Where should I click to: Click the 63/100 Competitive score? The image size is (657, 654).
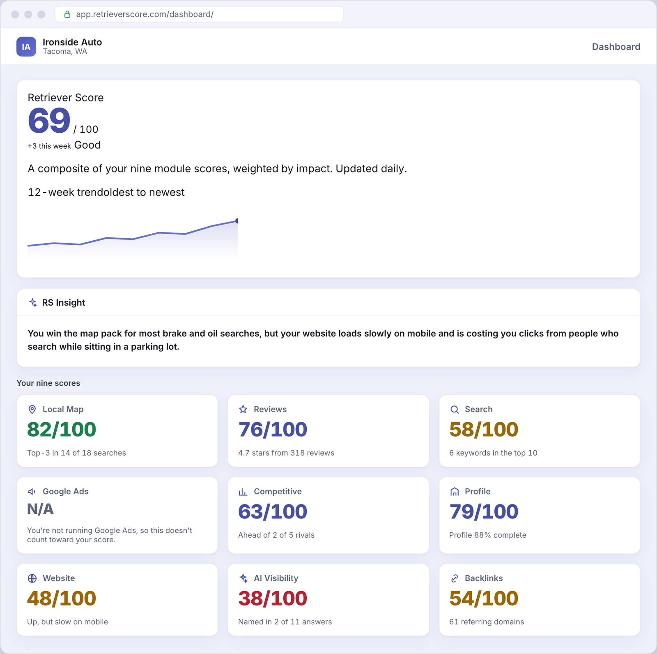point(273,512)
